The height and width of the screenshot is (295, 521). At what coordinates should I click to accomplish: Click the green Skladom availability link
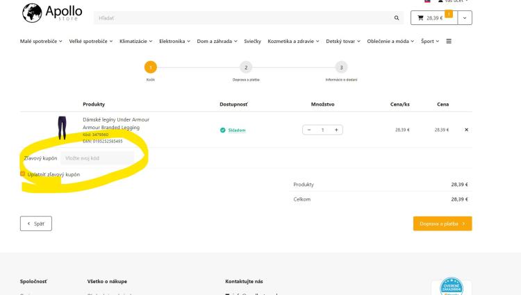point(237,130)
